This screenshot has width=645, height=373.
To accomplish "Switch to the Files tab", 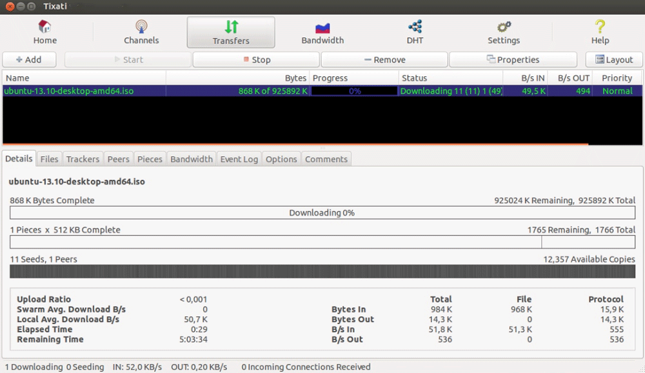I will click(50, 159).
